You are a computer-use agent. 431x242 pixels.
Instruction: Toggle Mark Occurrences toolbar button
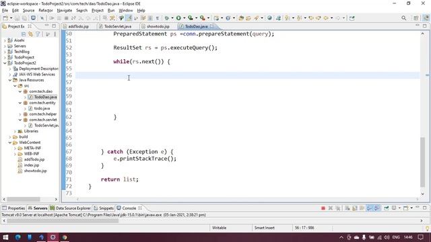click(129, 18)
